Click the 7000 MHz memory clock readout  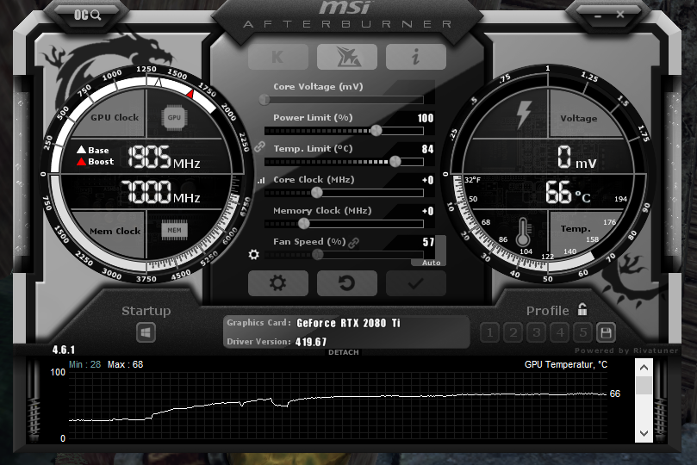tap(160, 192)
